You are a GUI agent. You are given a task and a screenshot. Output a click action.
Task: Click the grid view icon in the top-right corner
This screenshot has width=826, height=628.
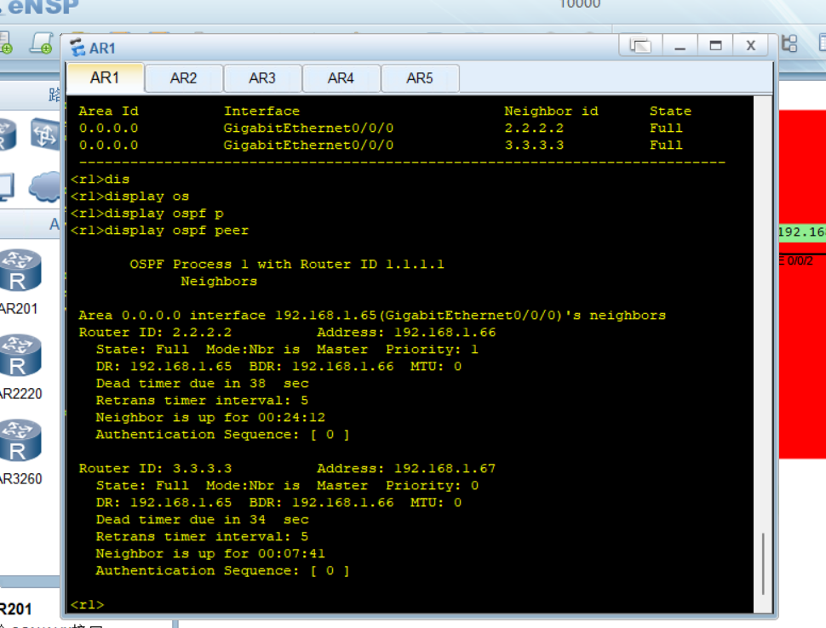pos(822,43)
